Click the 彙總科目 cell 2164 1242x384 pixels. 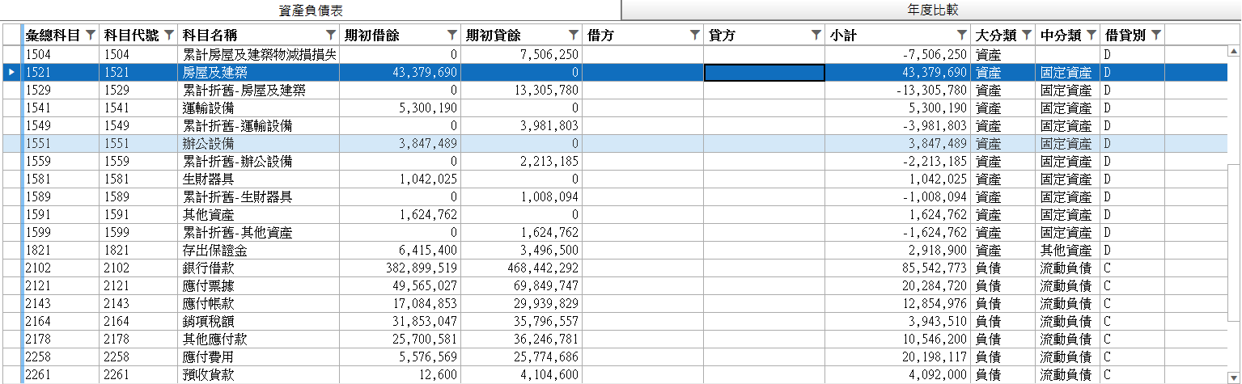(60, 322)
